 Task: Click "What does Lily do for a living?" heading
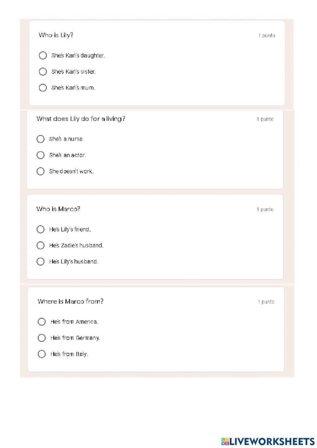[x=81, y=119]
